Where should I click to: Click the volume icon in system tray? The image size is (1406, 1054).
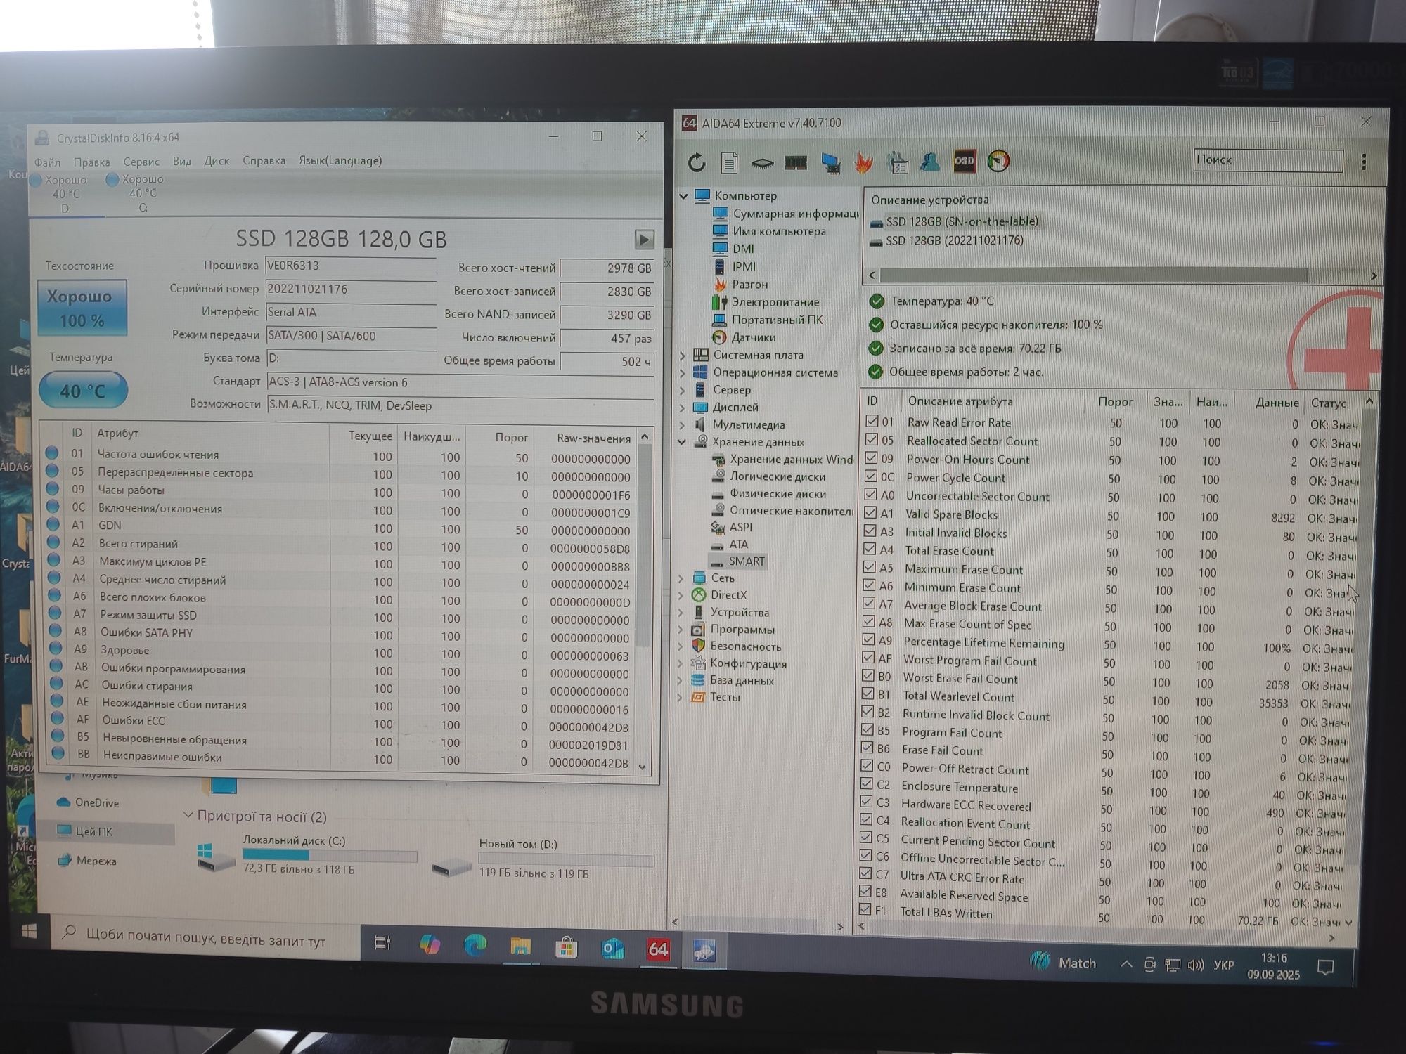pyautogui.click(x=1195, y=965)
